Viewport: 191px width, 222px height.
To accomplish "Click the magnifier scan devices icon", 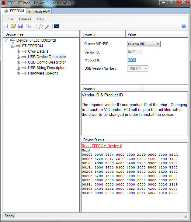I will click(41, 26).
